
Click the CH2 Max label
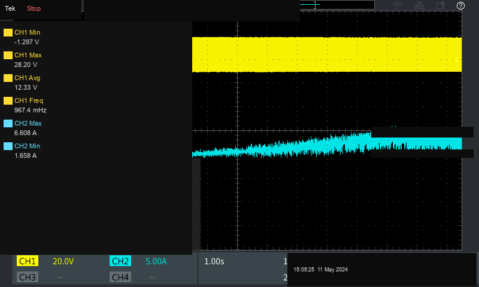point(28,124)
